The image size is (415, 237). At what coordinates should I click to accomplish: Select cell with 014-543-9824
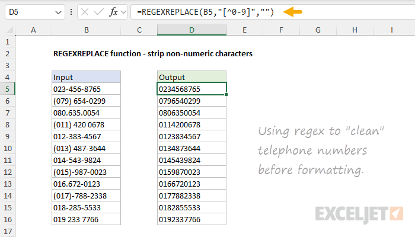(87, 161)
